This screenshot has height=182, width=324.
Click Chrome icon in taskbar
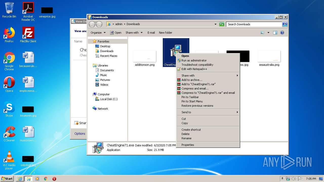(46, 179)
